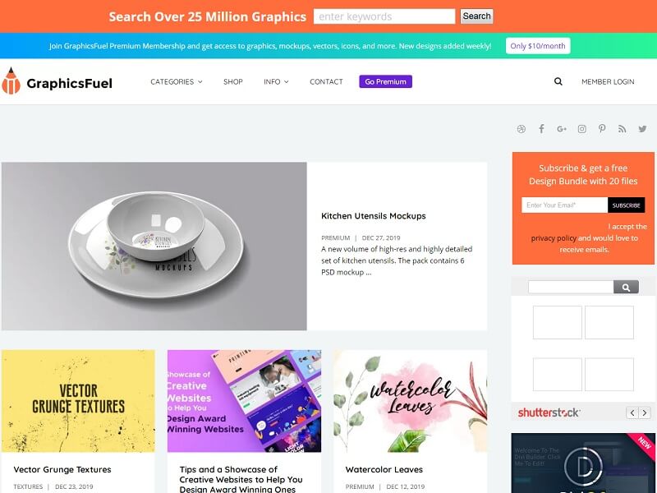Expand the Categories dropdown menu
This screenshot has width=657, height=493.
click(x=177, y=81)
